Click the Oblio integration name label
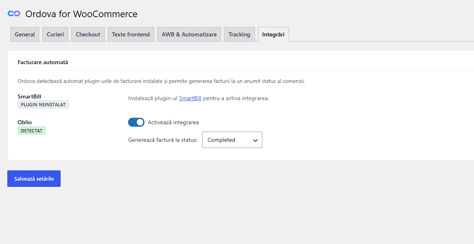 pyautogui.click(x=25, y=122)
